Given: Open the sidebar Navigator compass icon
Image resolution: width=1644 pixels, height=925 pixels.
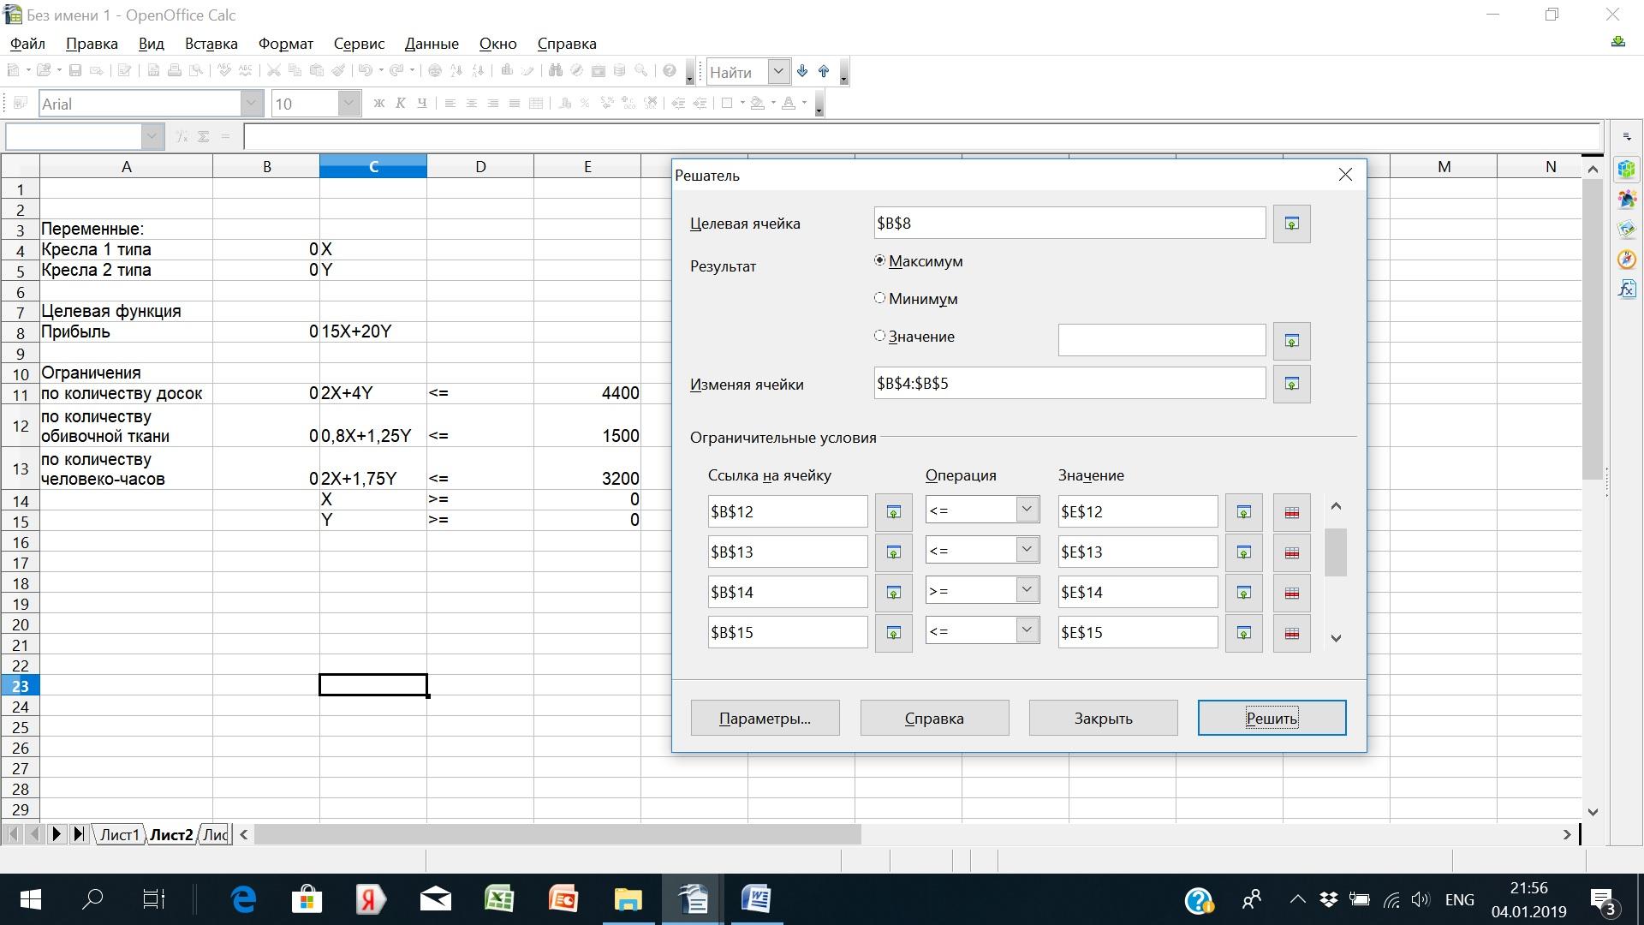Looking at the screenshot, I should [x=1626, y=260].
